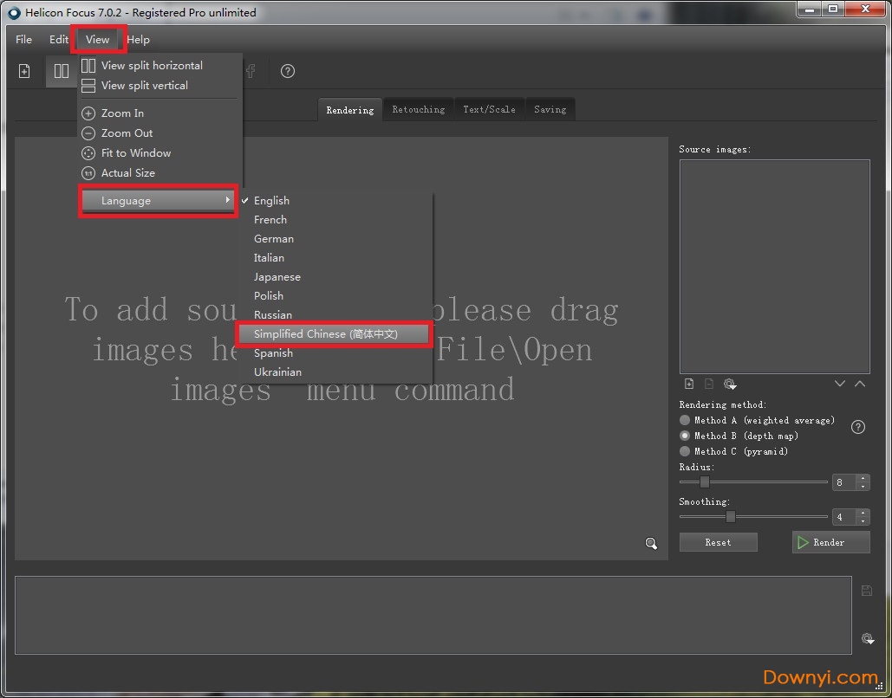
Task: Click the magnifier icon in the preview area
Action: tap(651, 544)
